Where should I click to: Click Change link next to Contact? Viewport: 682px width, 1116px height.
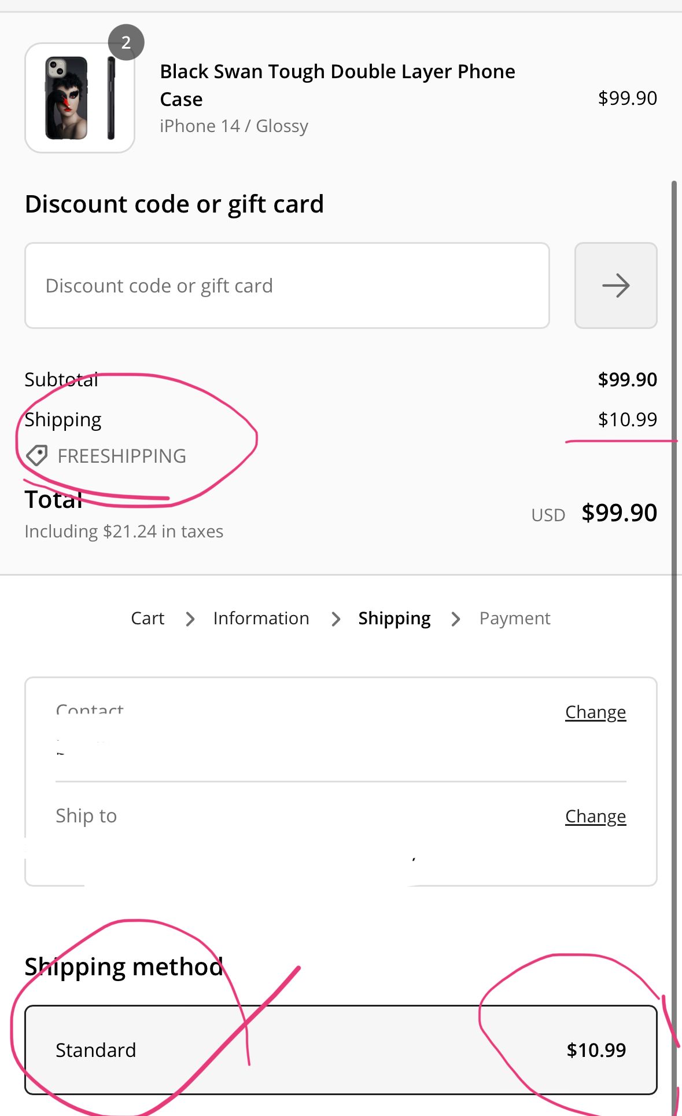tap(595, 712)
